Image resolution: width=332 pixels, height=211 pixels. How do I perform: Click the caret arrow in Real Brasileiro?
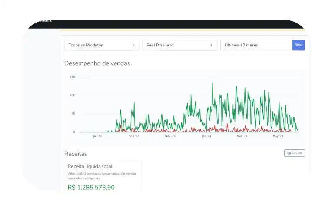coord(211,45)
